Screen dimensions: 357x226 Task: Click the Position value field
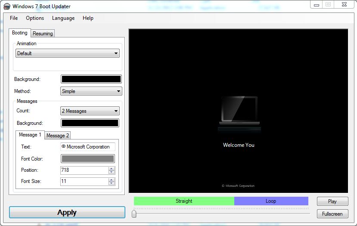coord(84,170)
